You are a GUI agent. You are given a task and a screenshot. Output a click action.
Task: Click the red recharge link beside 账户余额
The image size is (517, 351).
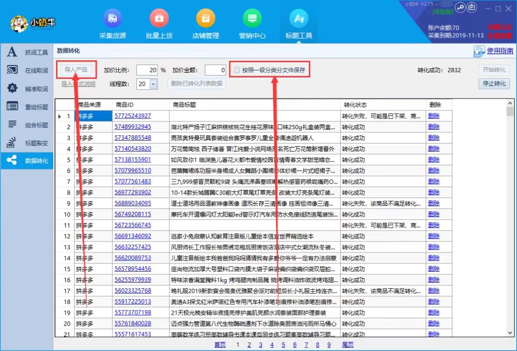point(499,27)
